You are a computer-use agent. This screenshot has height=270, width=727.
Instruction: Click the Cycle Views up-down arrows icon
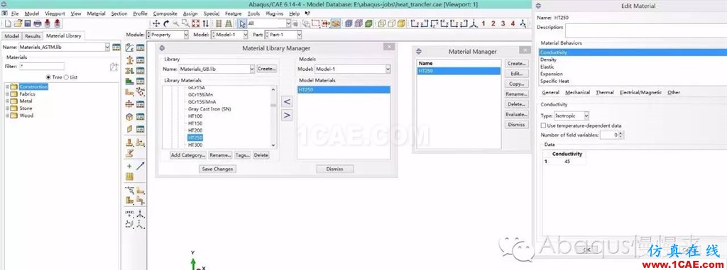[x=205, y=23]
